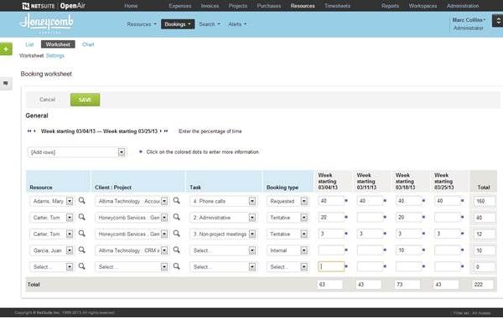Click the grand total 222 field
503x319 pixels.
483,285
